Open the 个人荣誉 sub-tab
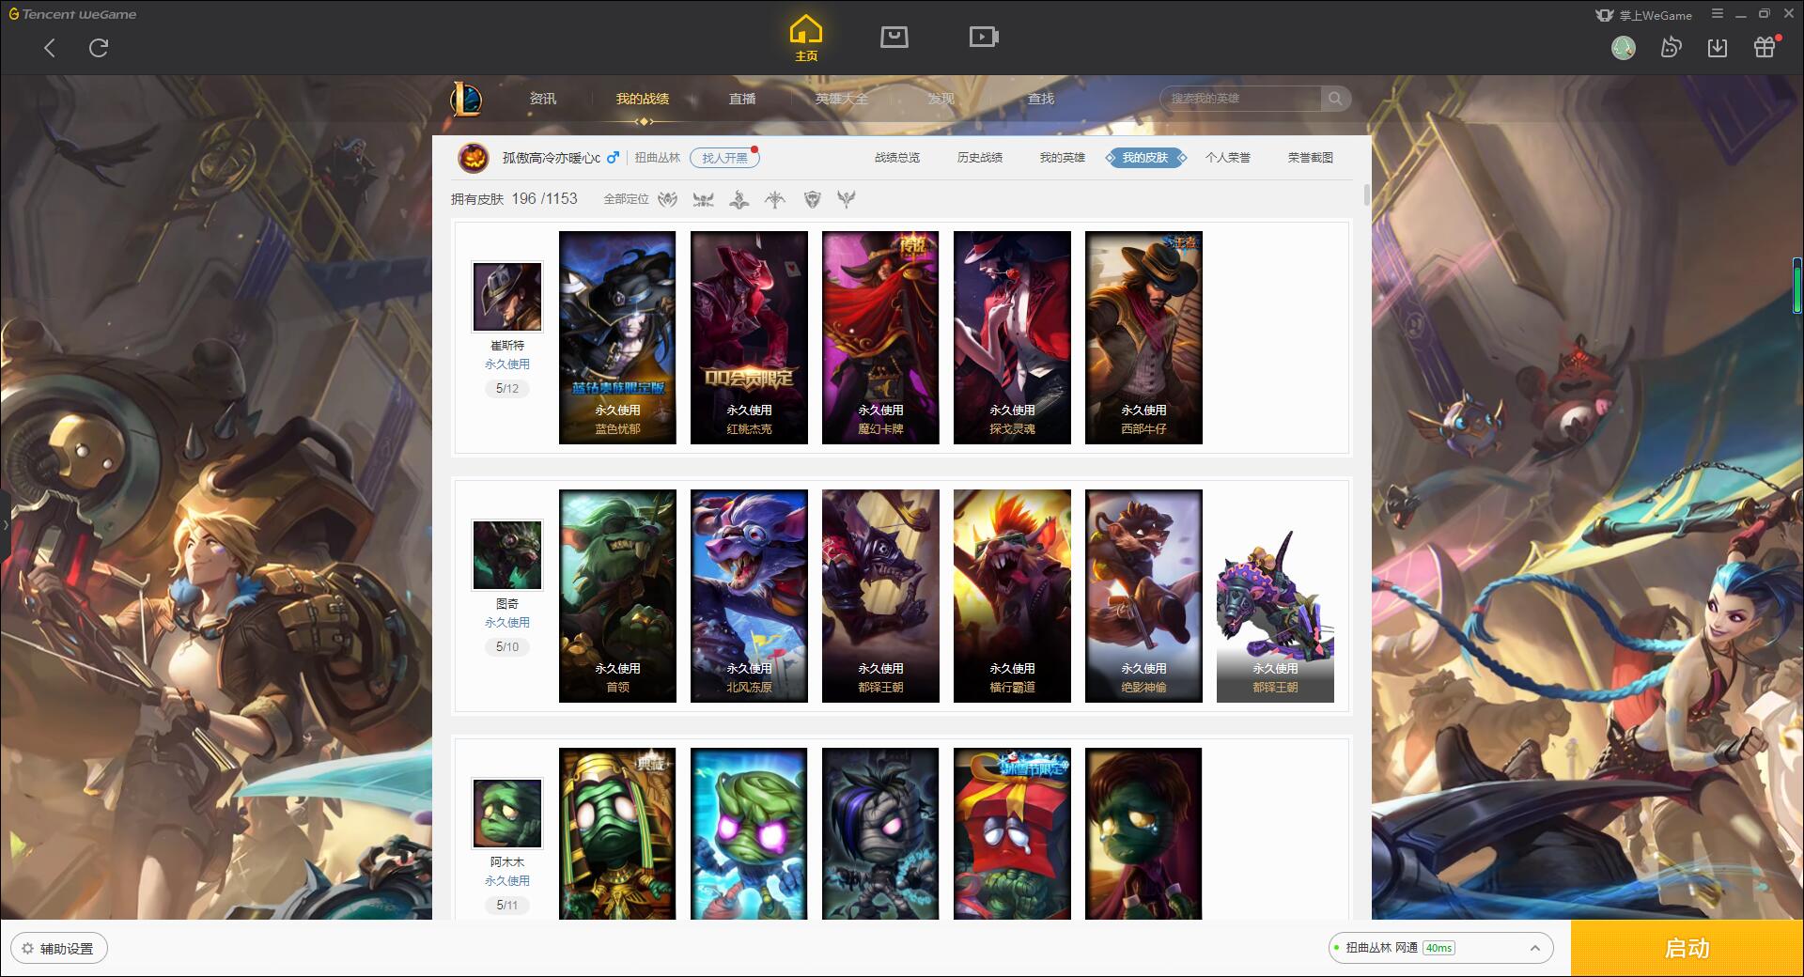The image size is (1804, 977). (1227, 158)
